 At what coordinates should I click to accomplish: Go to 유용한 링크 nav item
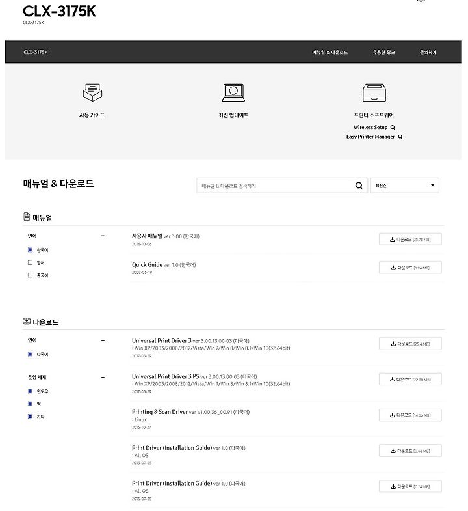click(383, 52)
